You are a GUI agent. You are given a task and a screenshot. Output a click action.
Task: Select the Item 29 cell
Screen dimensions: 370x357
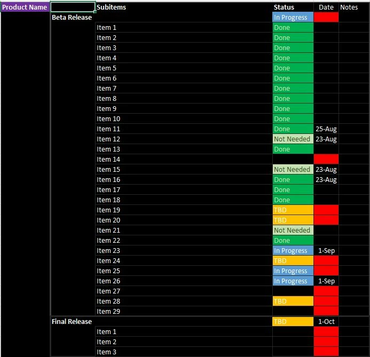click(x=184, y=312)
